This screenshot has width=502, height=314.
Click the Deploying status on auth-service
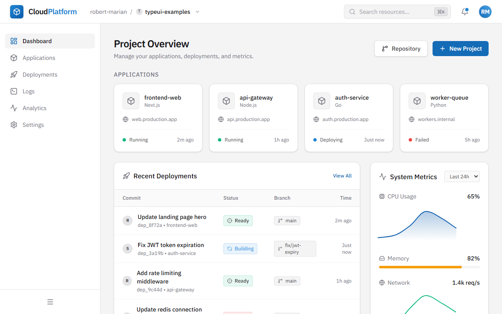click(328, 140)
